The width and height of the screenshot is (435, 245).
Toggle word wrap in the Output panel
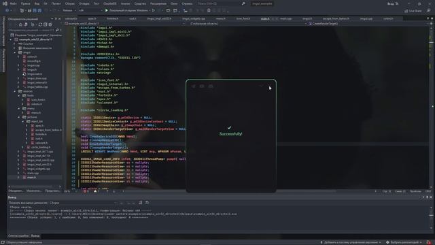pos(147,203)
